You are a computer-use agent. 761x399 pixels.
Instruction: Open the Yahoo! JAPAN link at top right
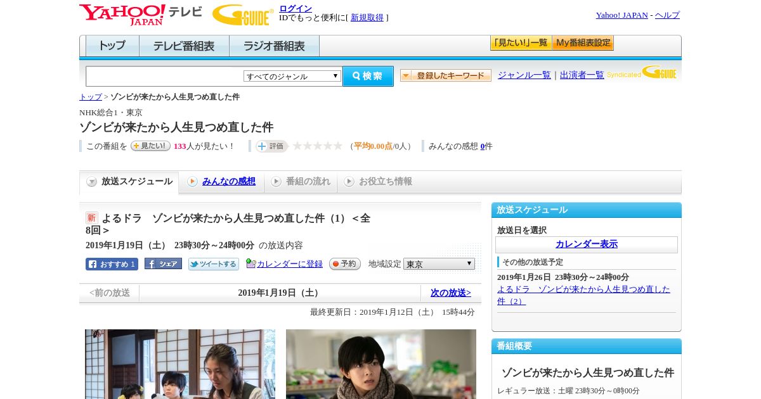click(622, 15)
